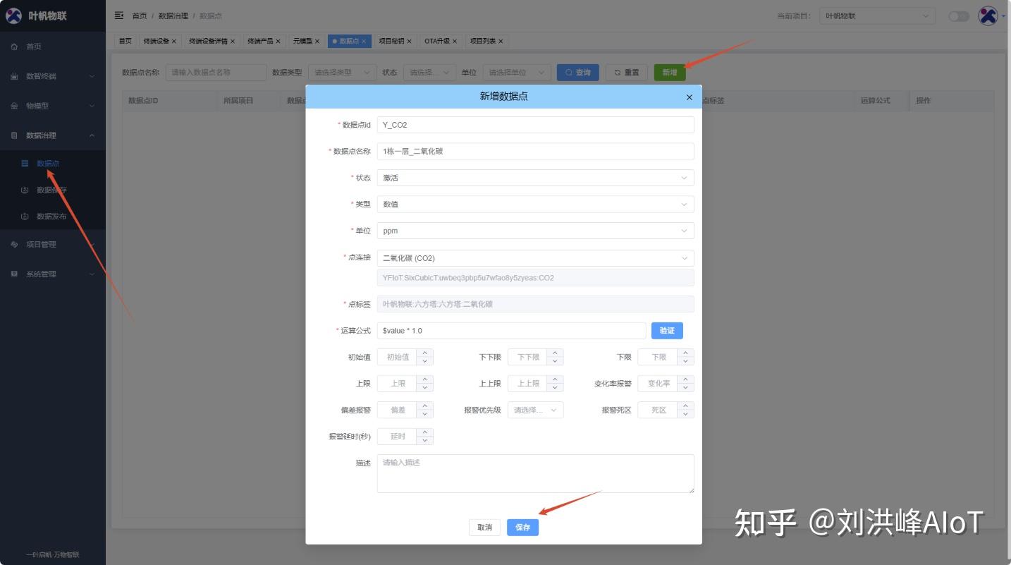Image resolution: width=1011 pixels, height=565 pixels.
Task: Close the 项目列表 tab with its X
Action: pyautogui.click(x=501, y=42)
